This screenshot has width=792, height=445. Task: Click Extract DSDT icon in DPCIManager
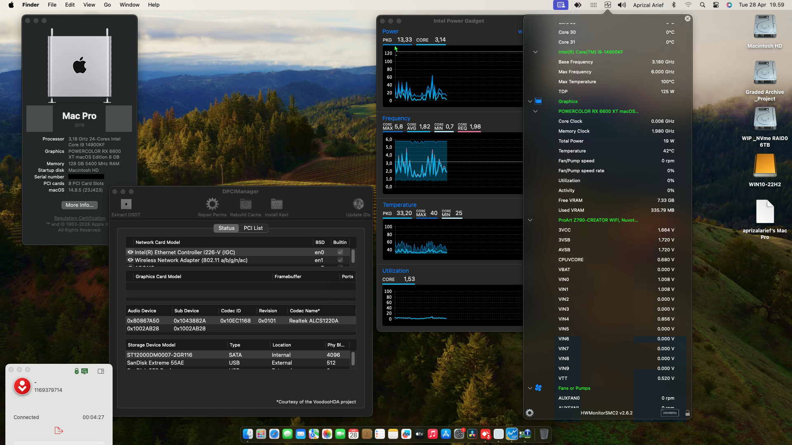pos(126,204)
